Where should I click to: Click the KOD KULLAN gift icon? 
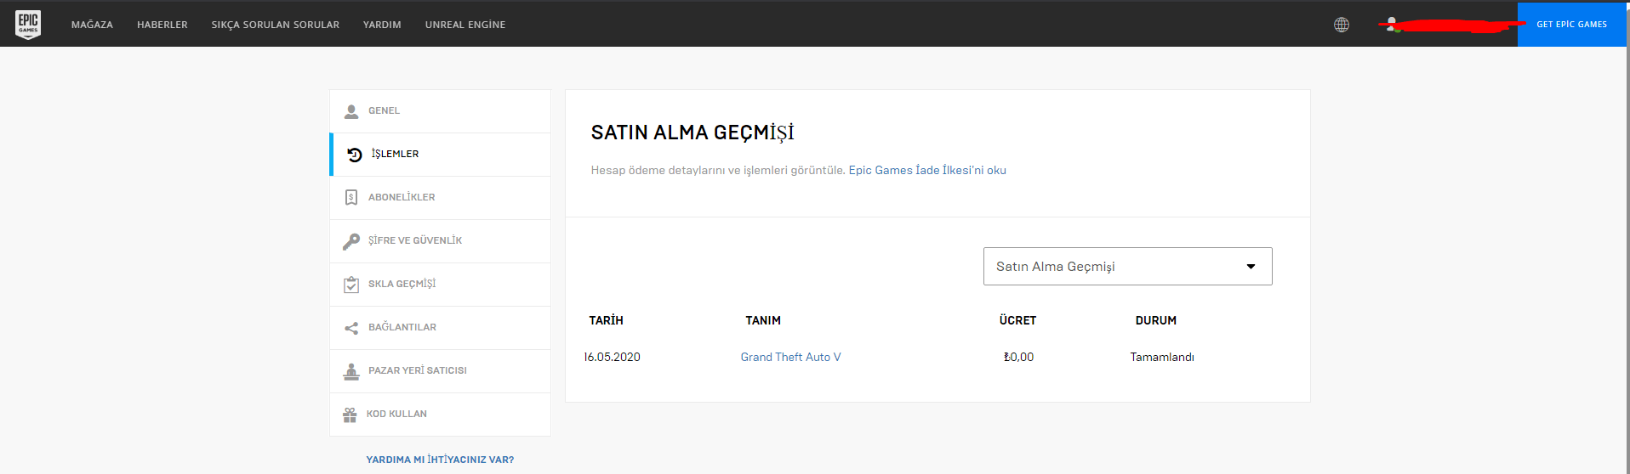point(350,415)
